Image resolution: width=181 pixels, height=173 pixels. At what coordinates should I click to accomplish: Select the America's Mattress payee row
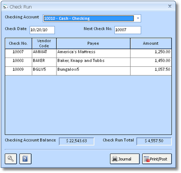tap(88, 53)
